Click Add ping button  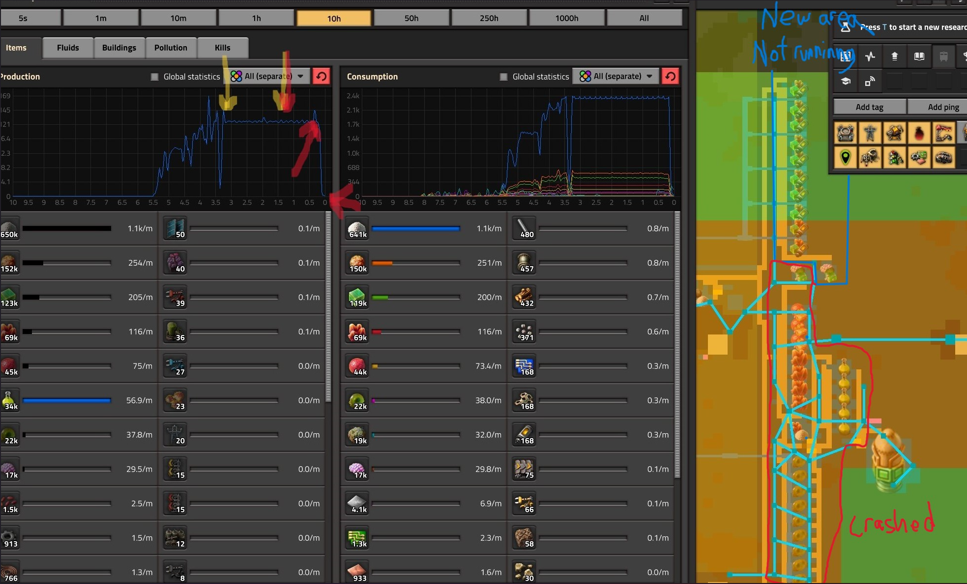pos(938,107)
